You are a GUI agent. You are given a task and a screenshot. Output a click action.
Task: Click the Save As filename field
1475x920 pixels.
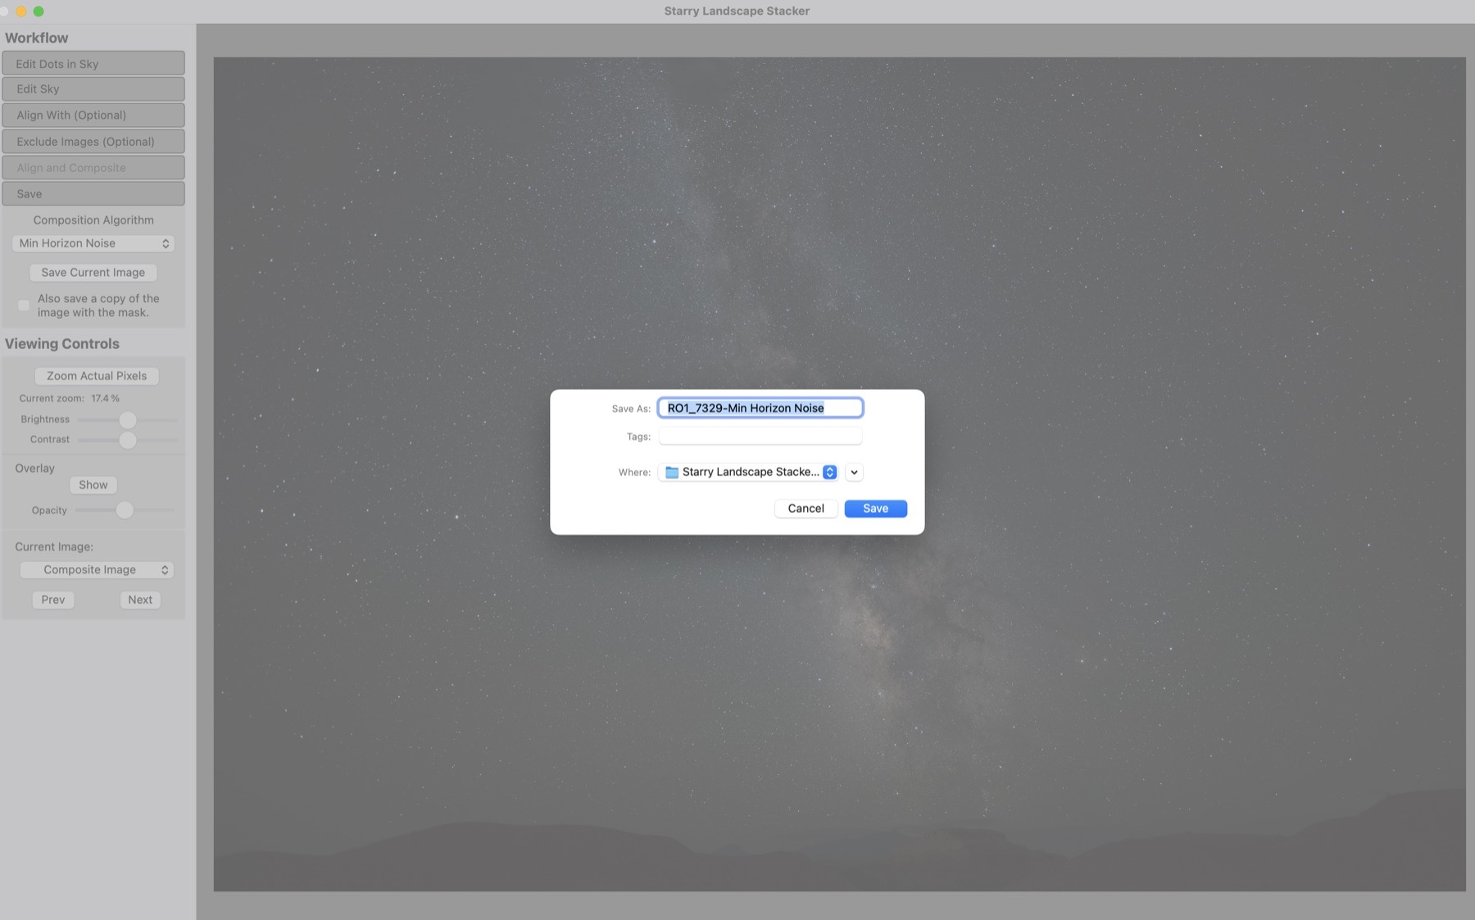[x=760, y=408]
